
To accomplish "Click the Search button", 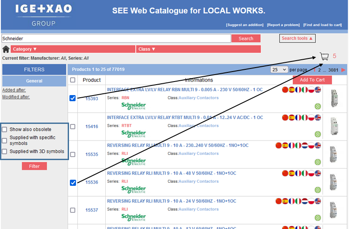I will click(246, 38).
